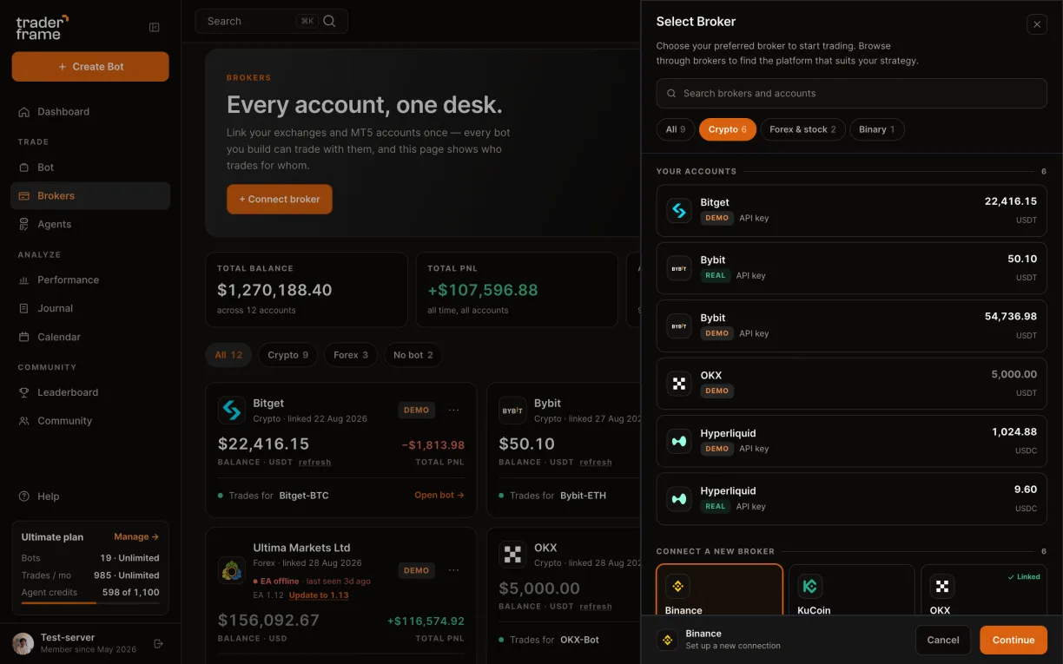This screenshot has height=664, width=1063.
Task: Click the log out icon beside Test-server
Action: (158, 643)
